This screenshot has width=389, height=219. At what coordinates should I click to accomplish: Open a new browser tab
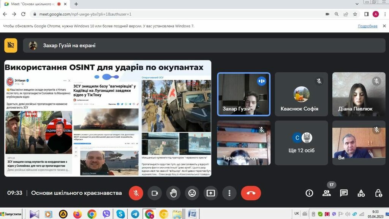pyautogui.click(x=76, y=4)
